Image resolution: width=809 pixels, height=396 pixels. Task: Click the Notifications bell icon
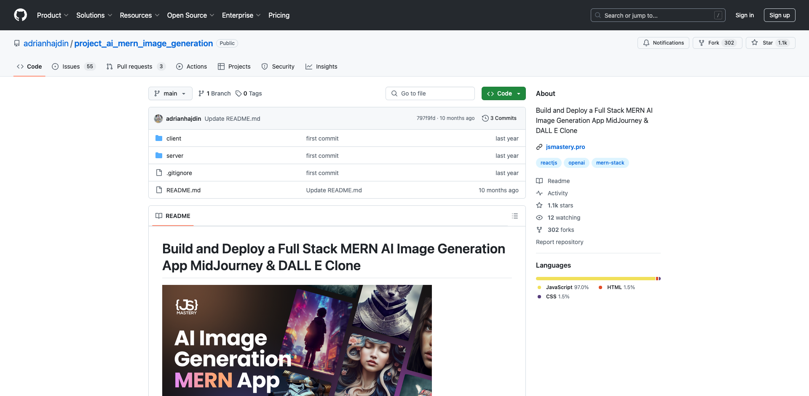tap(646, 43)
